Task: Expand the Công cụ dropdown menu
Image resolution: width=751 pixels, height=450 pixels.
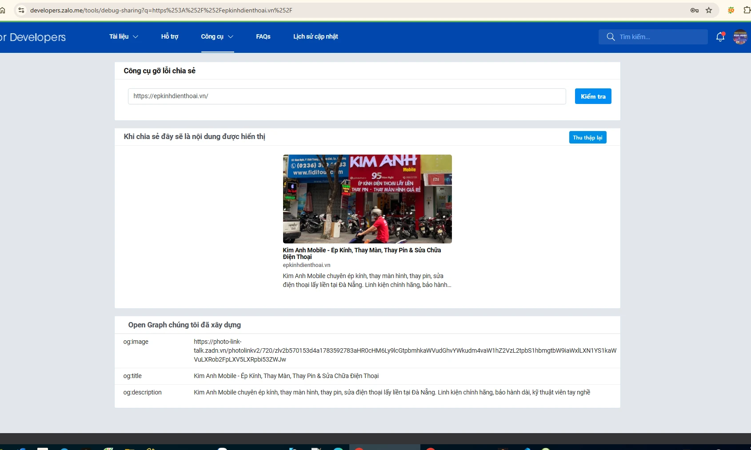Action: (x=217, y=36)
